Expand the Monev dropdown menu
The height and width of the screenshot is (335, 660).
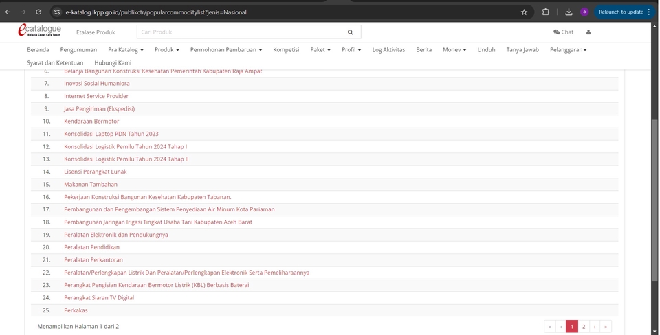point(454,49)
